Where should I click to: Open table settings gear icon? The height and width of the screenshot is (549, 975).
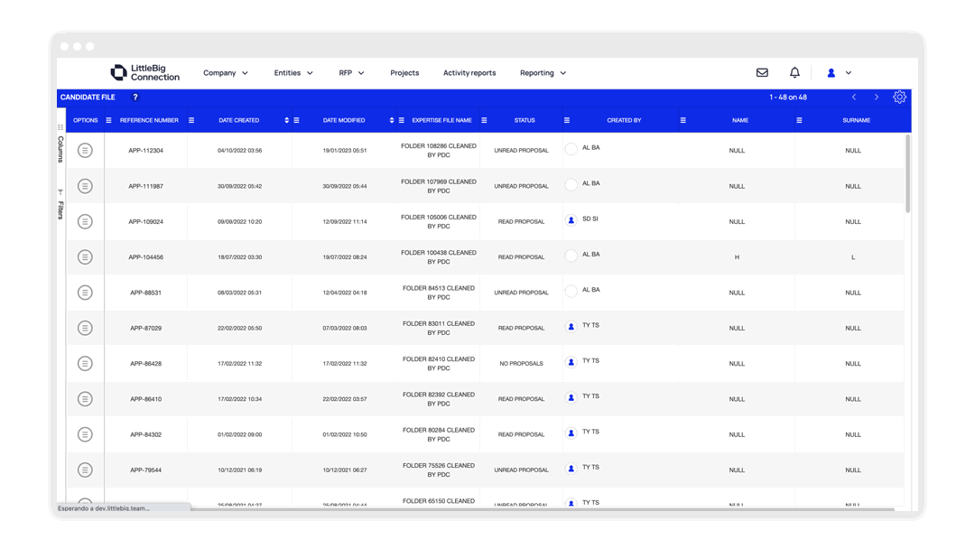tap(899, 97)
